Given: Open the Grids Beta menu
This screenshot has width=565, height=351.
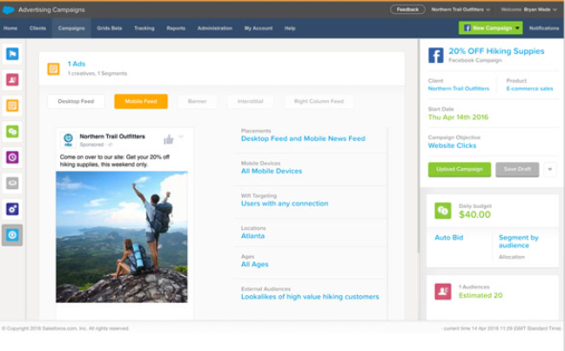Looking at the screenshot, I should (x=110, y=28).
